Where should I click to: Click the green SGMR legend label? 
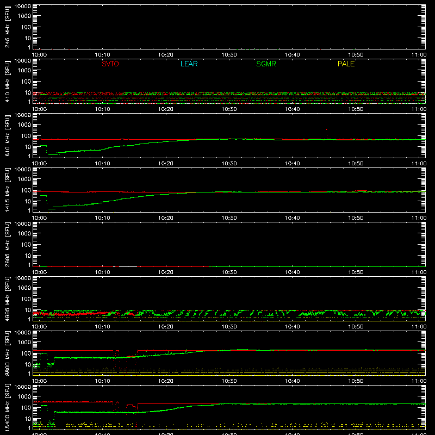266,64
